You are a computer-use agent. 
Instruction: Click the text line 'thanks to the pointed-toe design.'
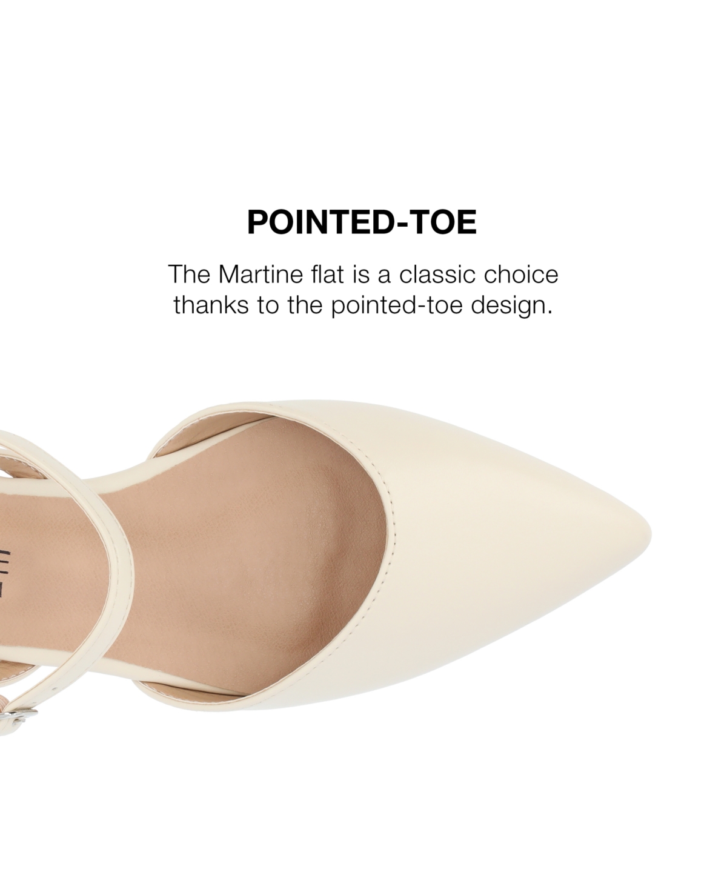363,305
